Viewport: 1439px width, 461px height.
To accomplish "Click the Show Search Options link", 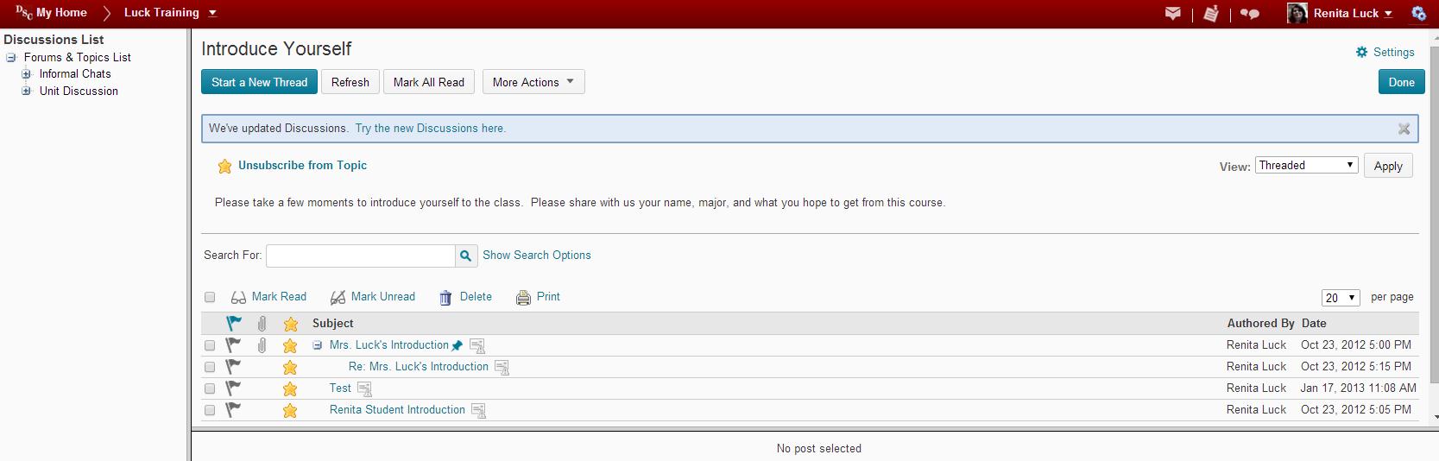I will point(537,256).
